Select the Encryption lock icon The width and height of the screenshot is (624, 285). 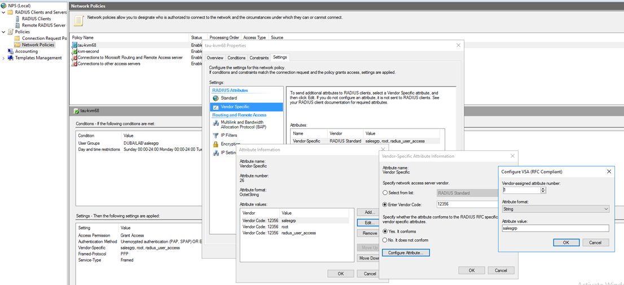click(216, 144)
